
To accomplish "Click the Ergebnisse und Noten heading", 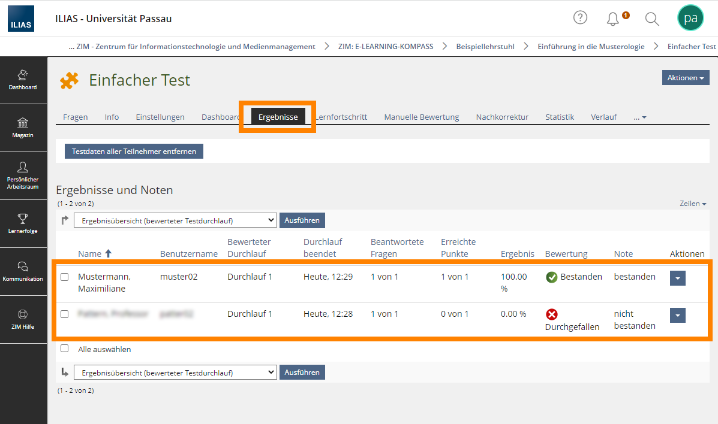I will [x=115, y=190].
